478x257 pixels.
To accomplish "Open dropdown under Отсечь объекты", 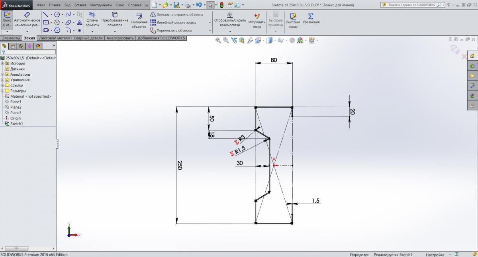I will point(92,31).
